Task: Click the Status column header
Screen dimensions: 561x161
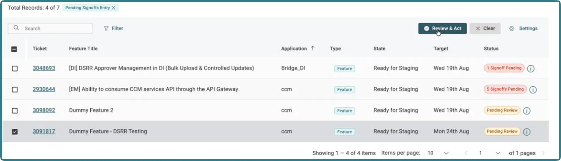Action: click(491, 49)
